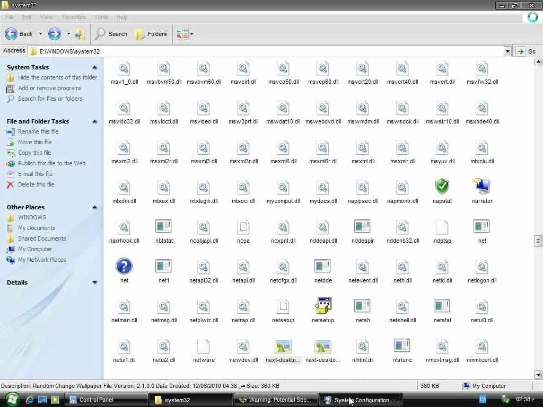Open the Back history dropdown arrow
The width and height of the screenshot is (543, 407).
tap(40, 34)
